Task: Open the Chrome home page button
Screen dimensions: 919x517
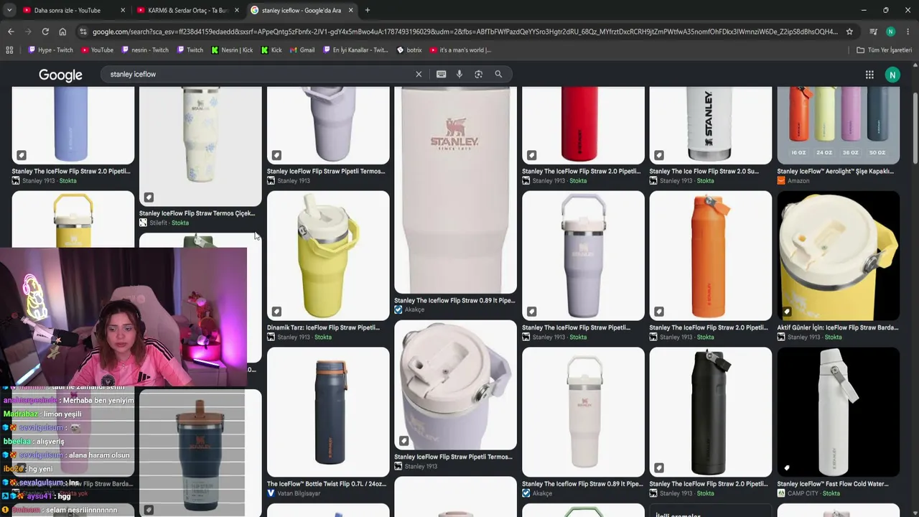Action: 62,32
